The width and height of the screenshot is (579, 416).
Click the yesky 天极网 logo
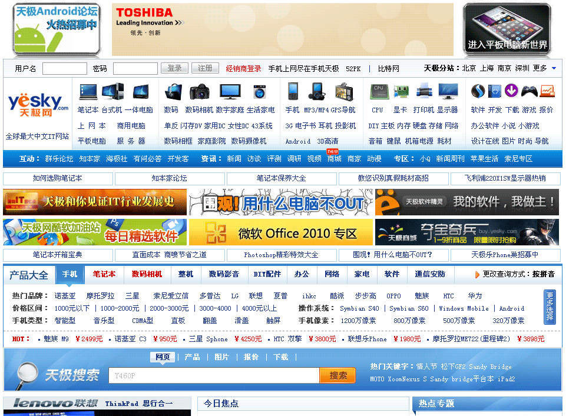pos(38,104)
